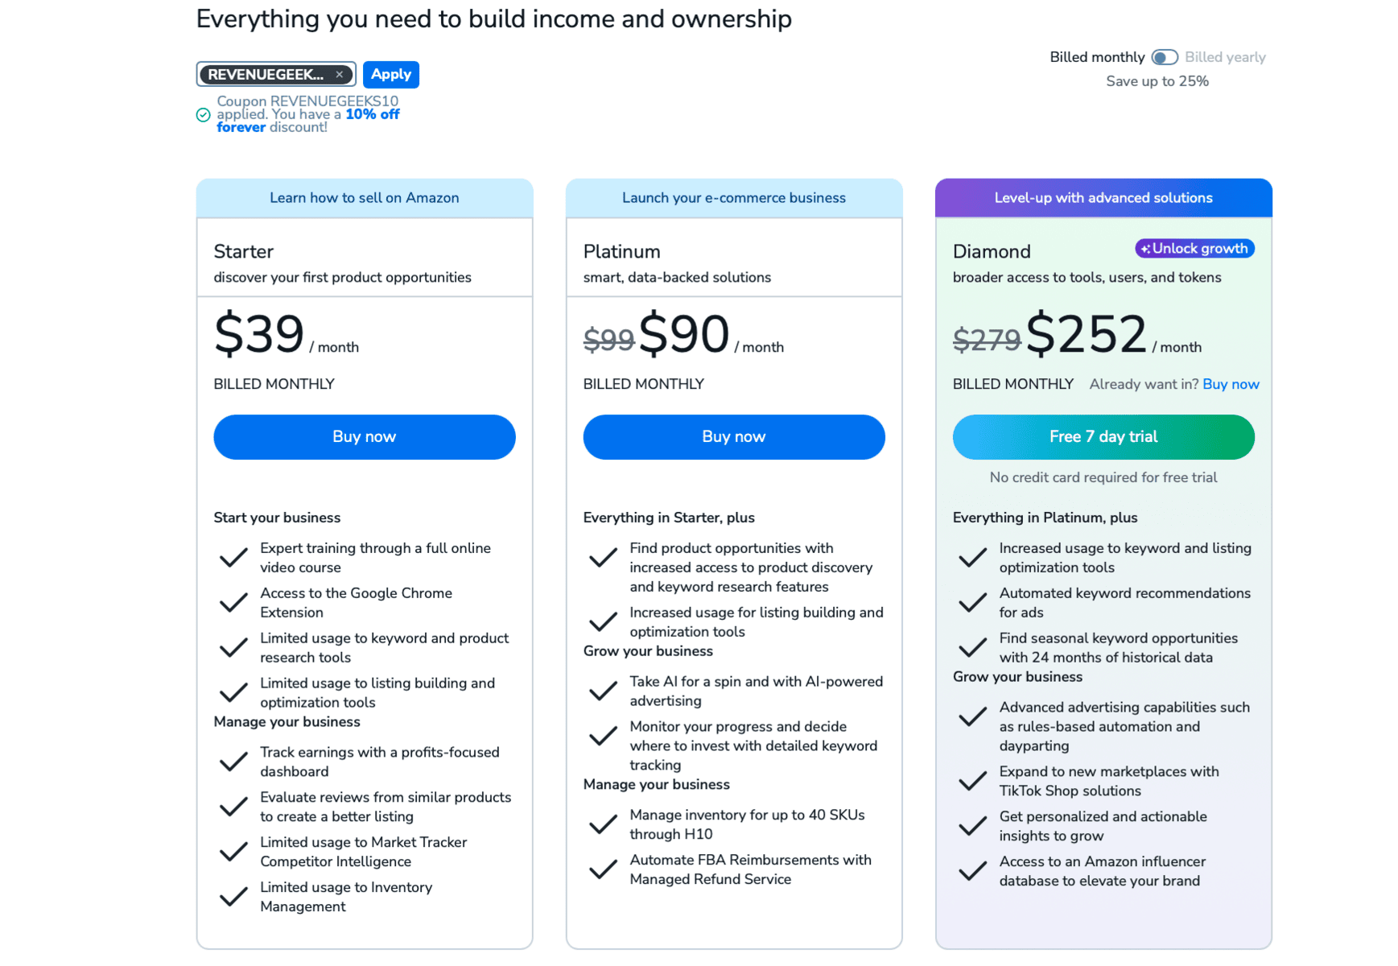The width and height of the screenshot is (1398, 966).
Task: Click Buy now for the Platinum plan
Action: [733, 437]
